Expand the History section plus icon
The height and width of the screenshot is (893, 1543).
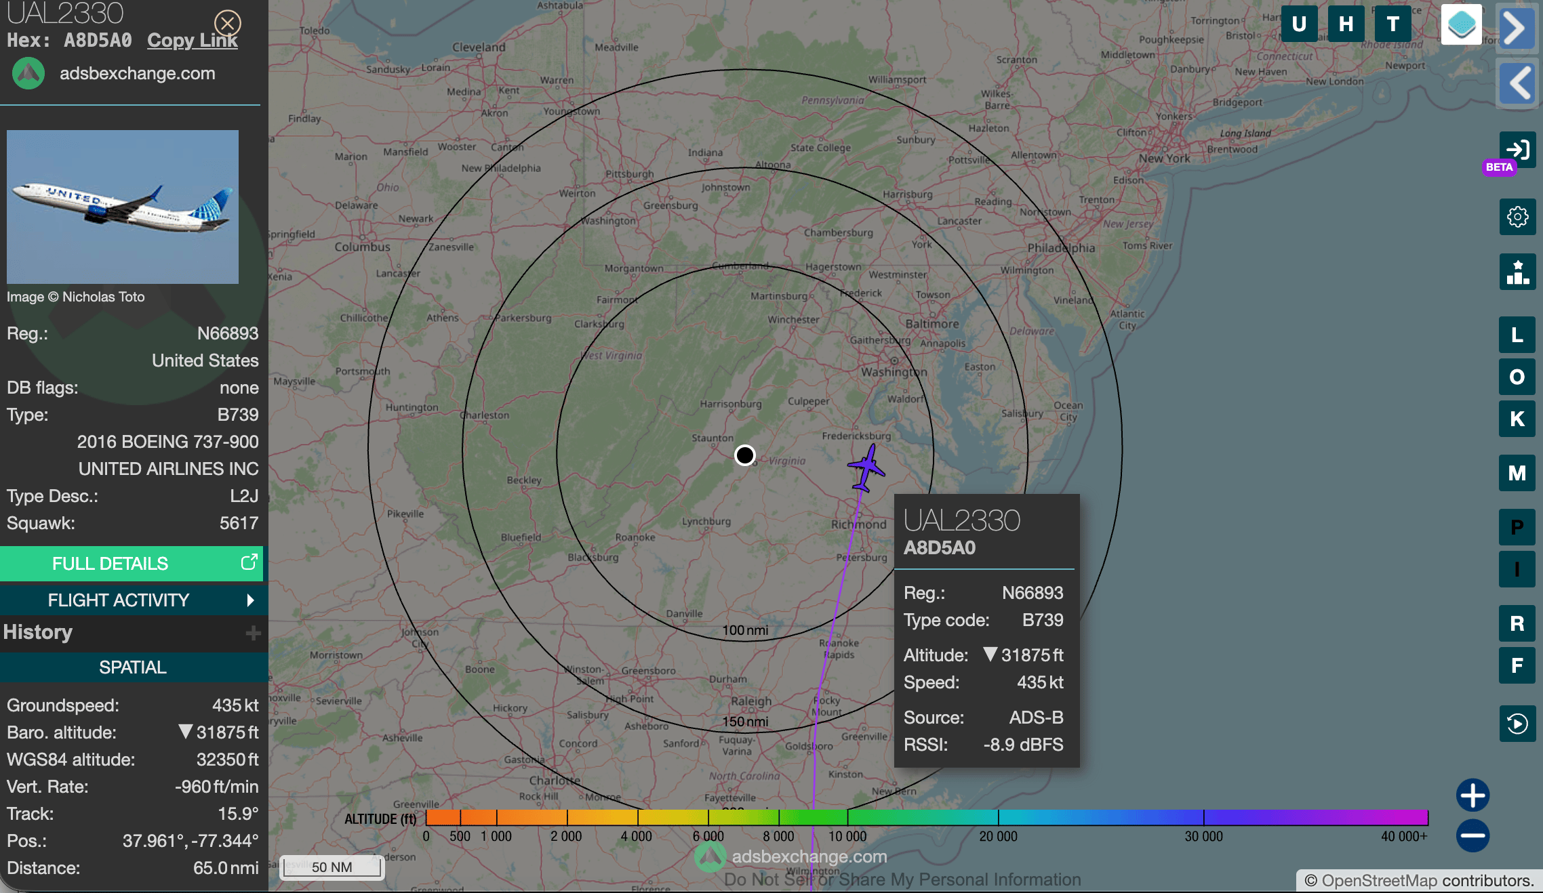tap(253, 633)
